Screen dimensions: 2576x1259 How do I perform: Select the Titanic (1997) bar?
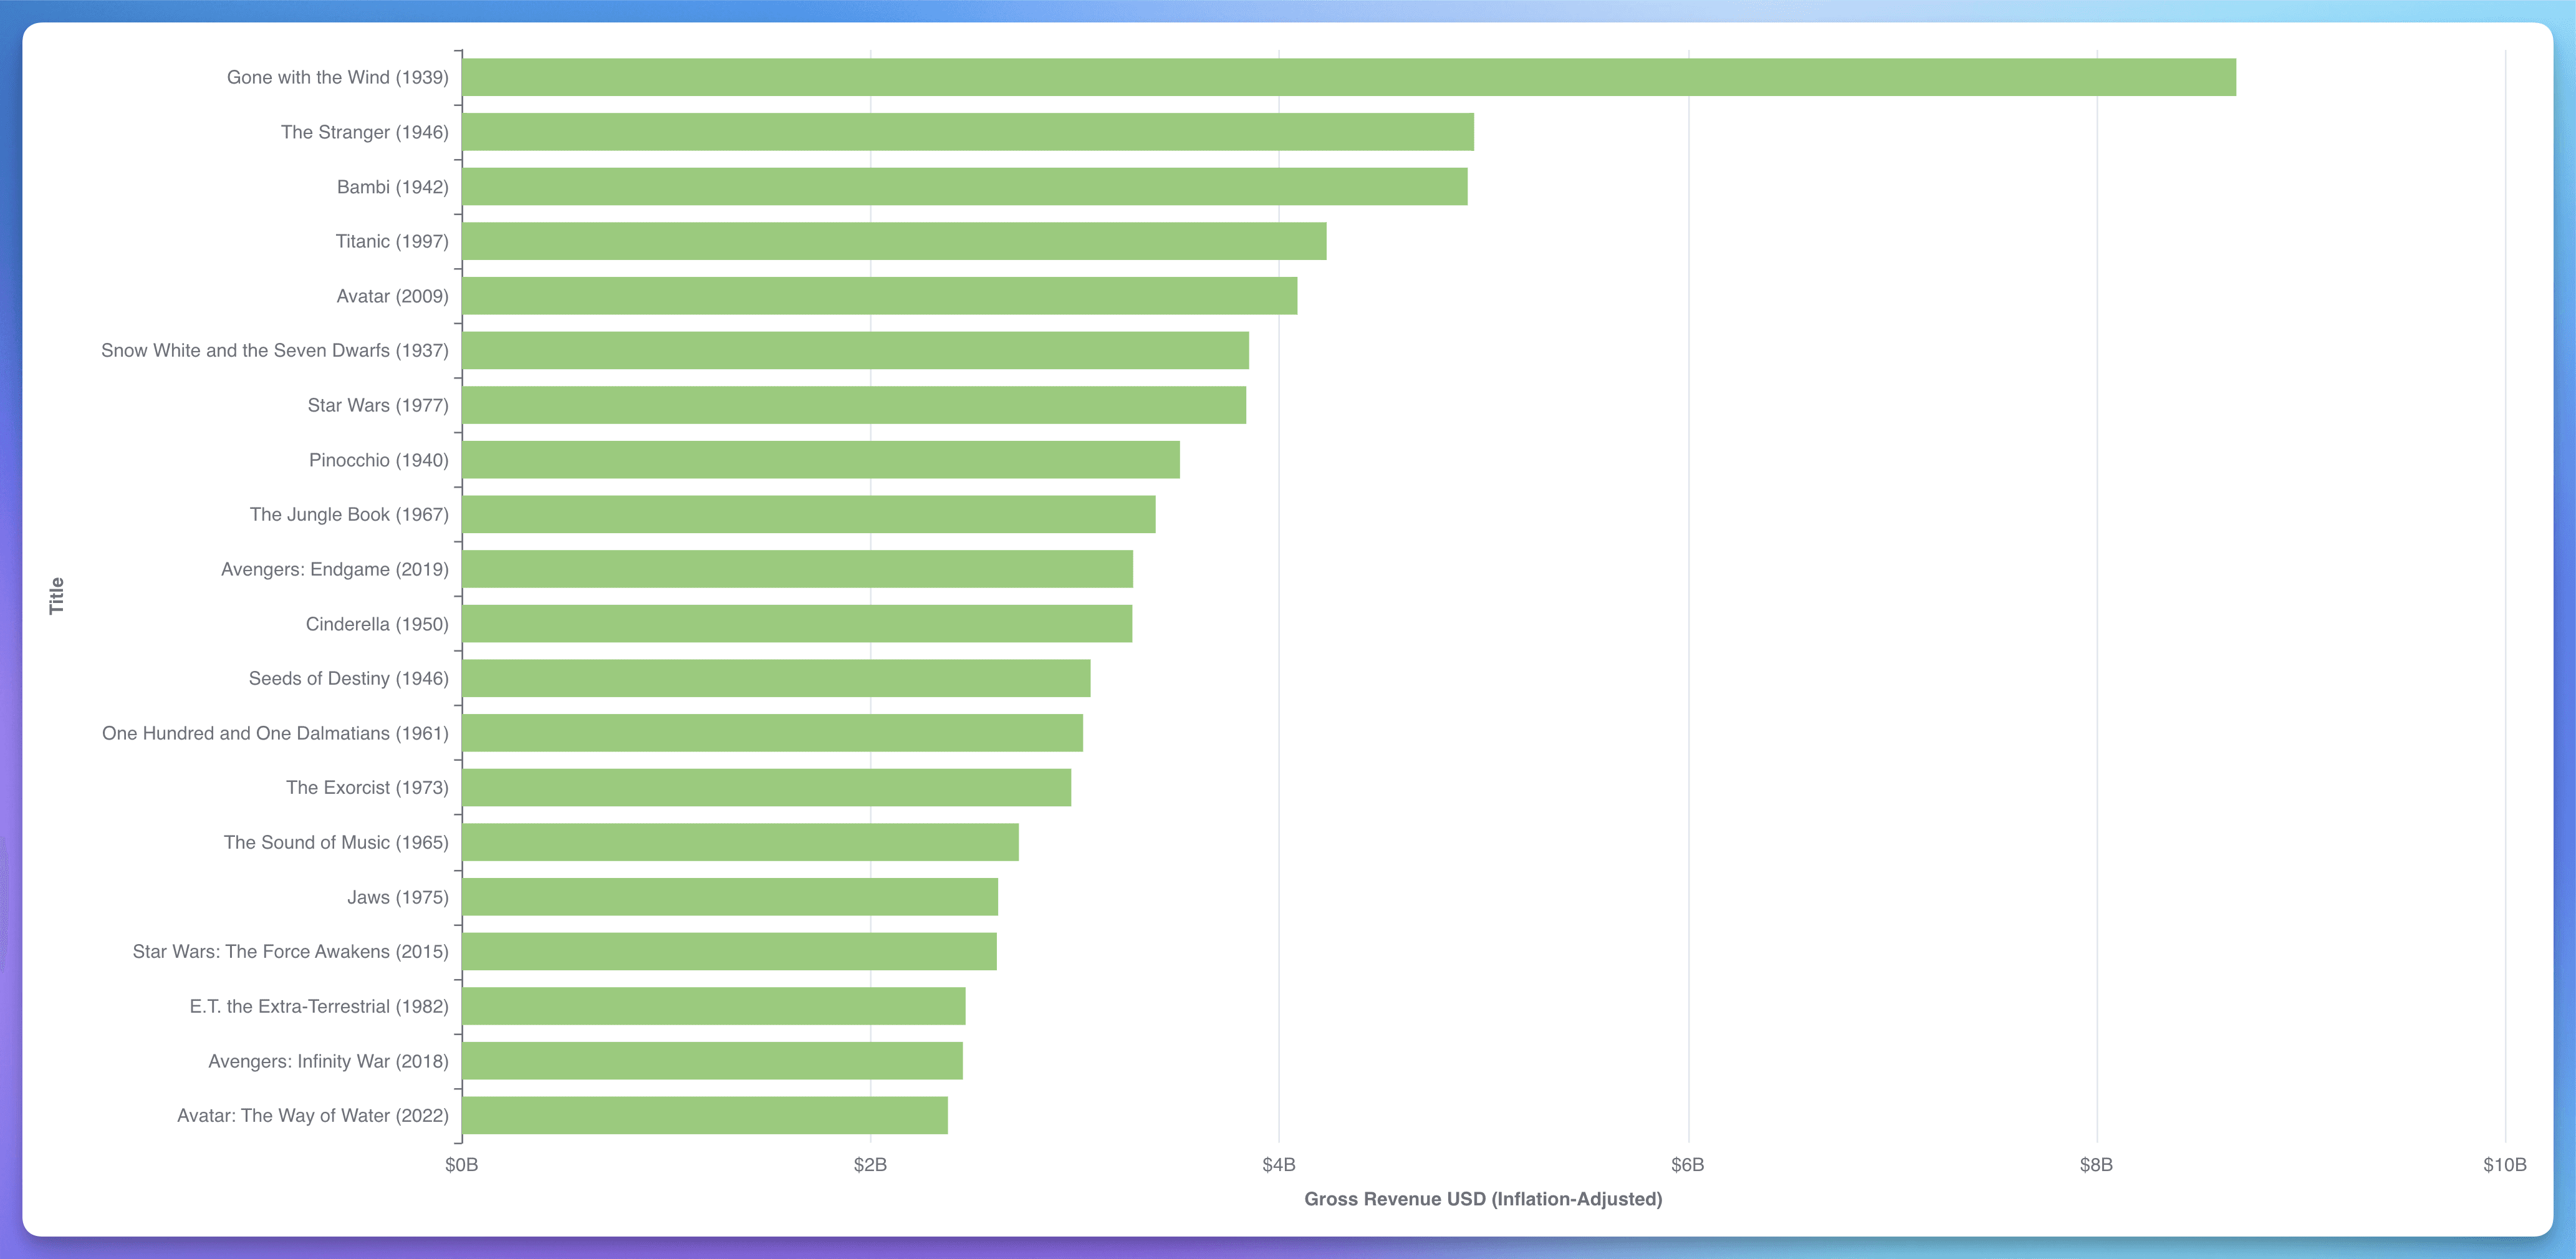[894, 241]
